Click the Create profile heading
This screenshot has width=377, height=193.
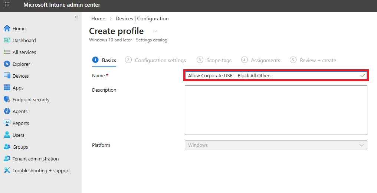[117, 31]
